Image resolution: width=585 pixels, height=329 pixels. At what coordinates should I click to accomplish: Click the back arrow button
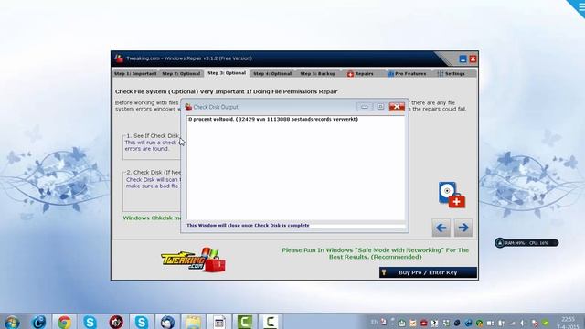[441, 228]
